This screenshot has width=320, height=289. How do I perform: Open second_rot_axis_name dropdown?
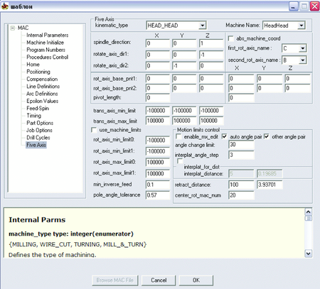pyautogui.click(x=302, y=60)
